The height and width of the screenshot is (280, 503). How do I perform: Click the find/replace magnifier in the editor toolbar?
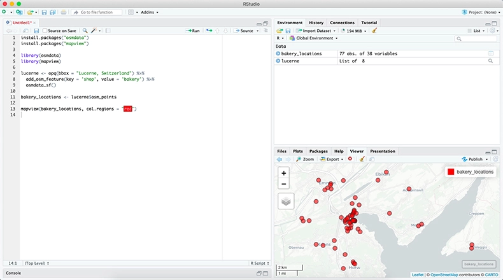tap(85, 31)
